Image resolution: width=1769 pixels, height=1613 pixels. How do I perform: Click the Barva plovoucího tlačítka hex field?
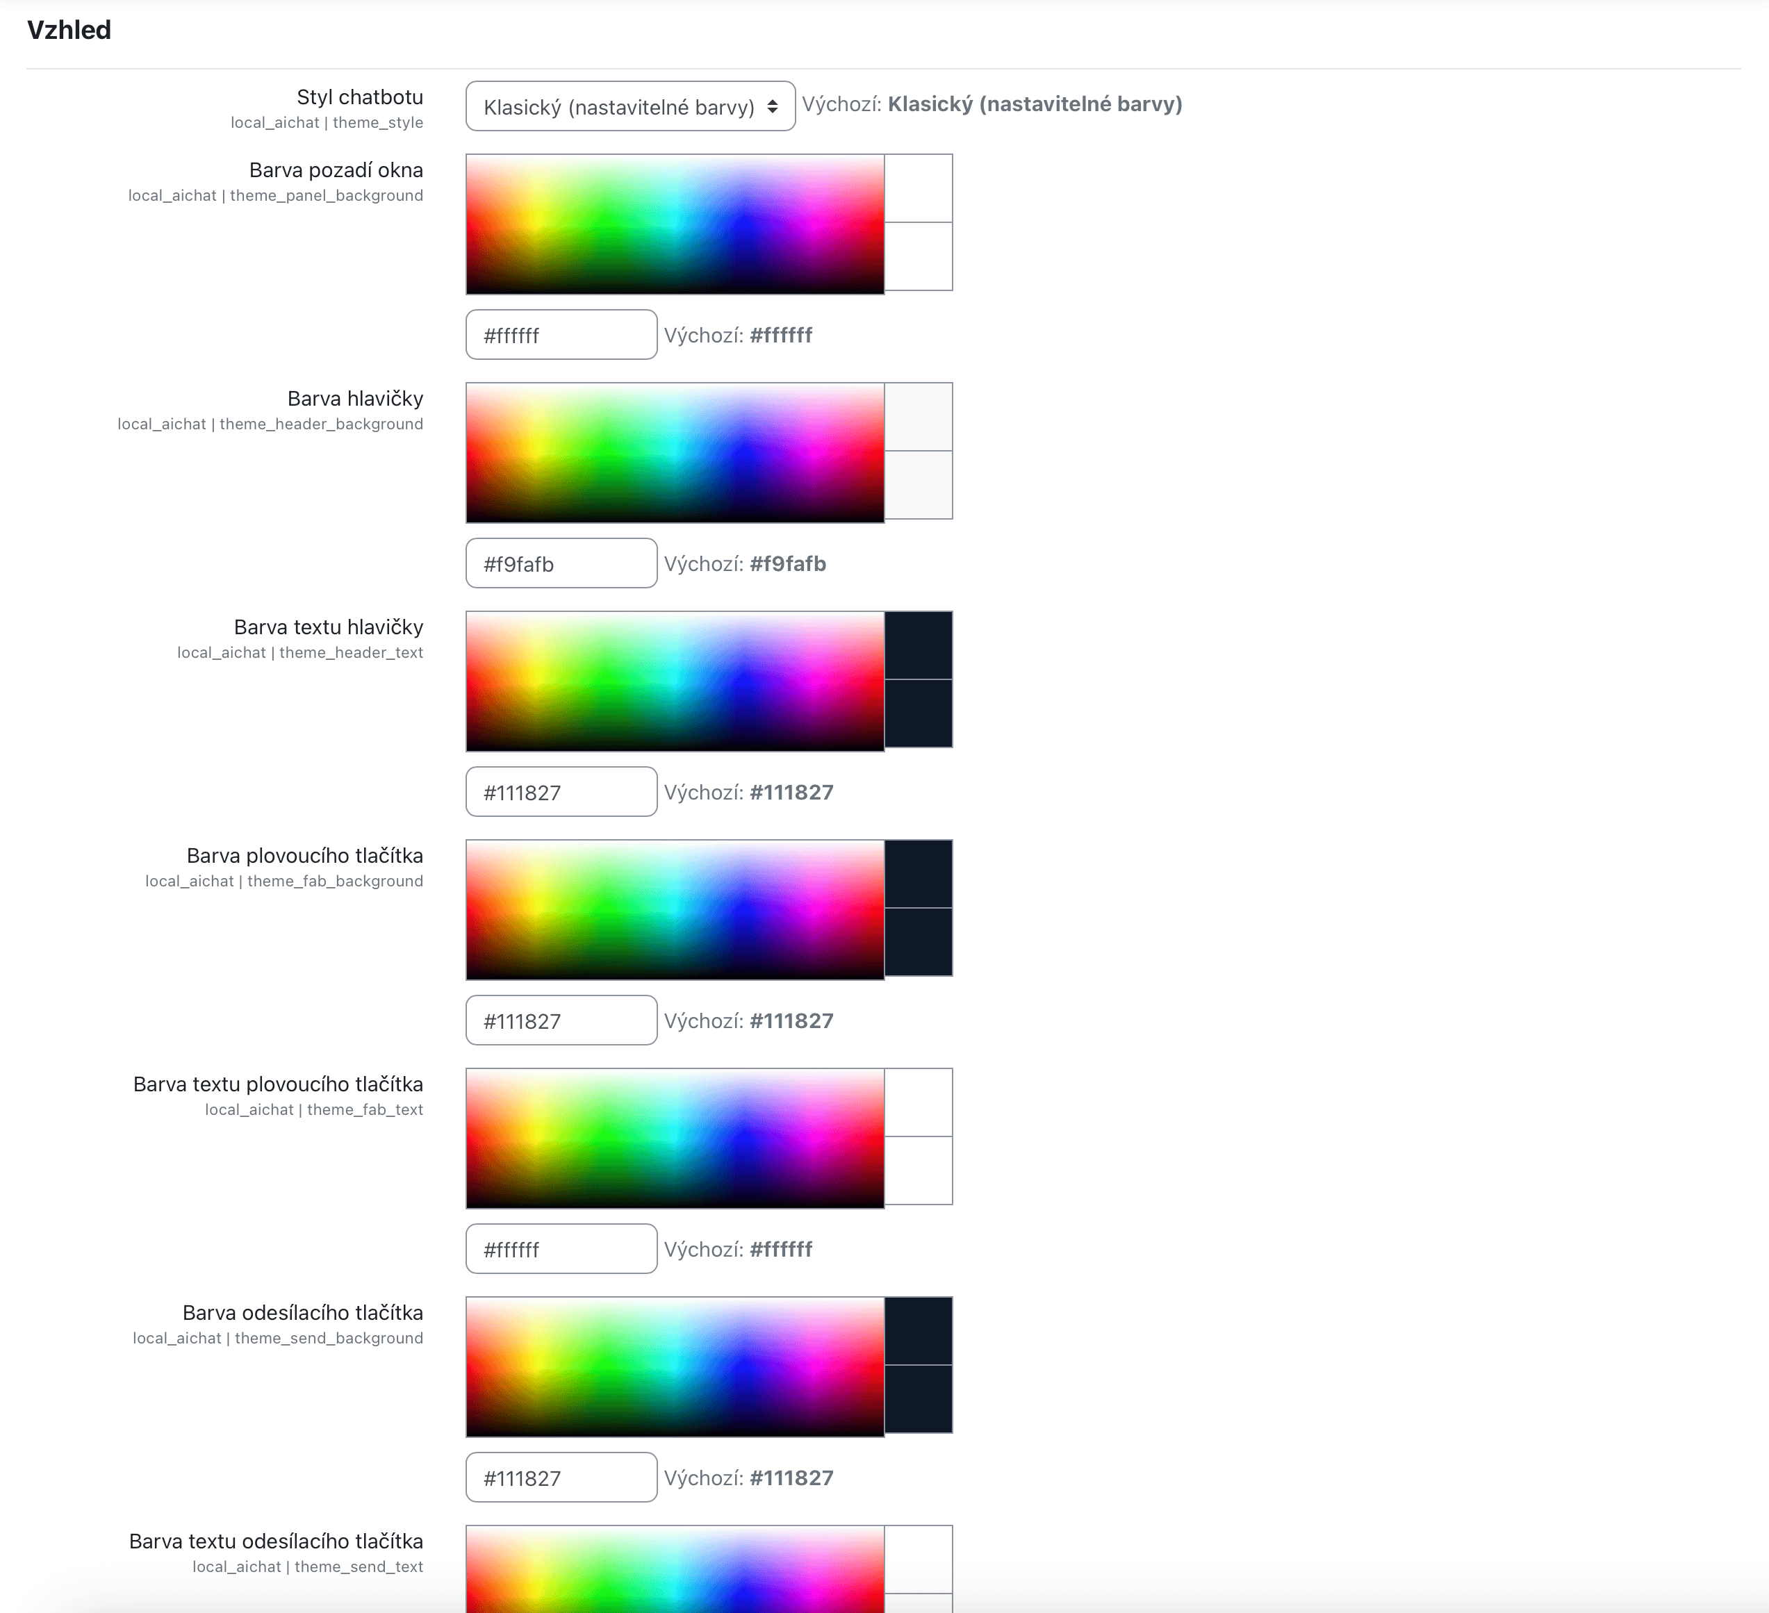point(561,1020)
